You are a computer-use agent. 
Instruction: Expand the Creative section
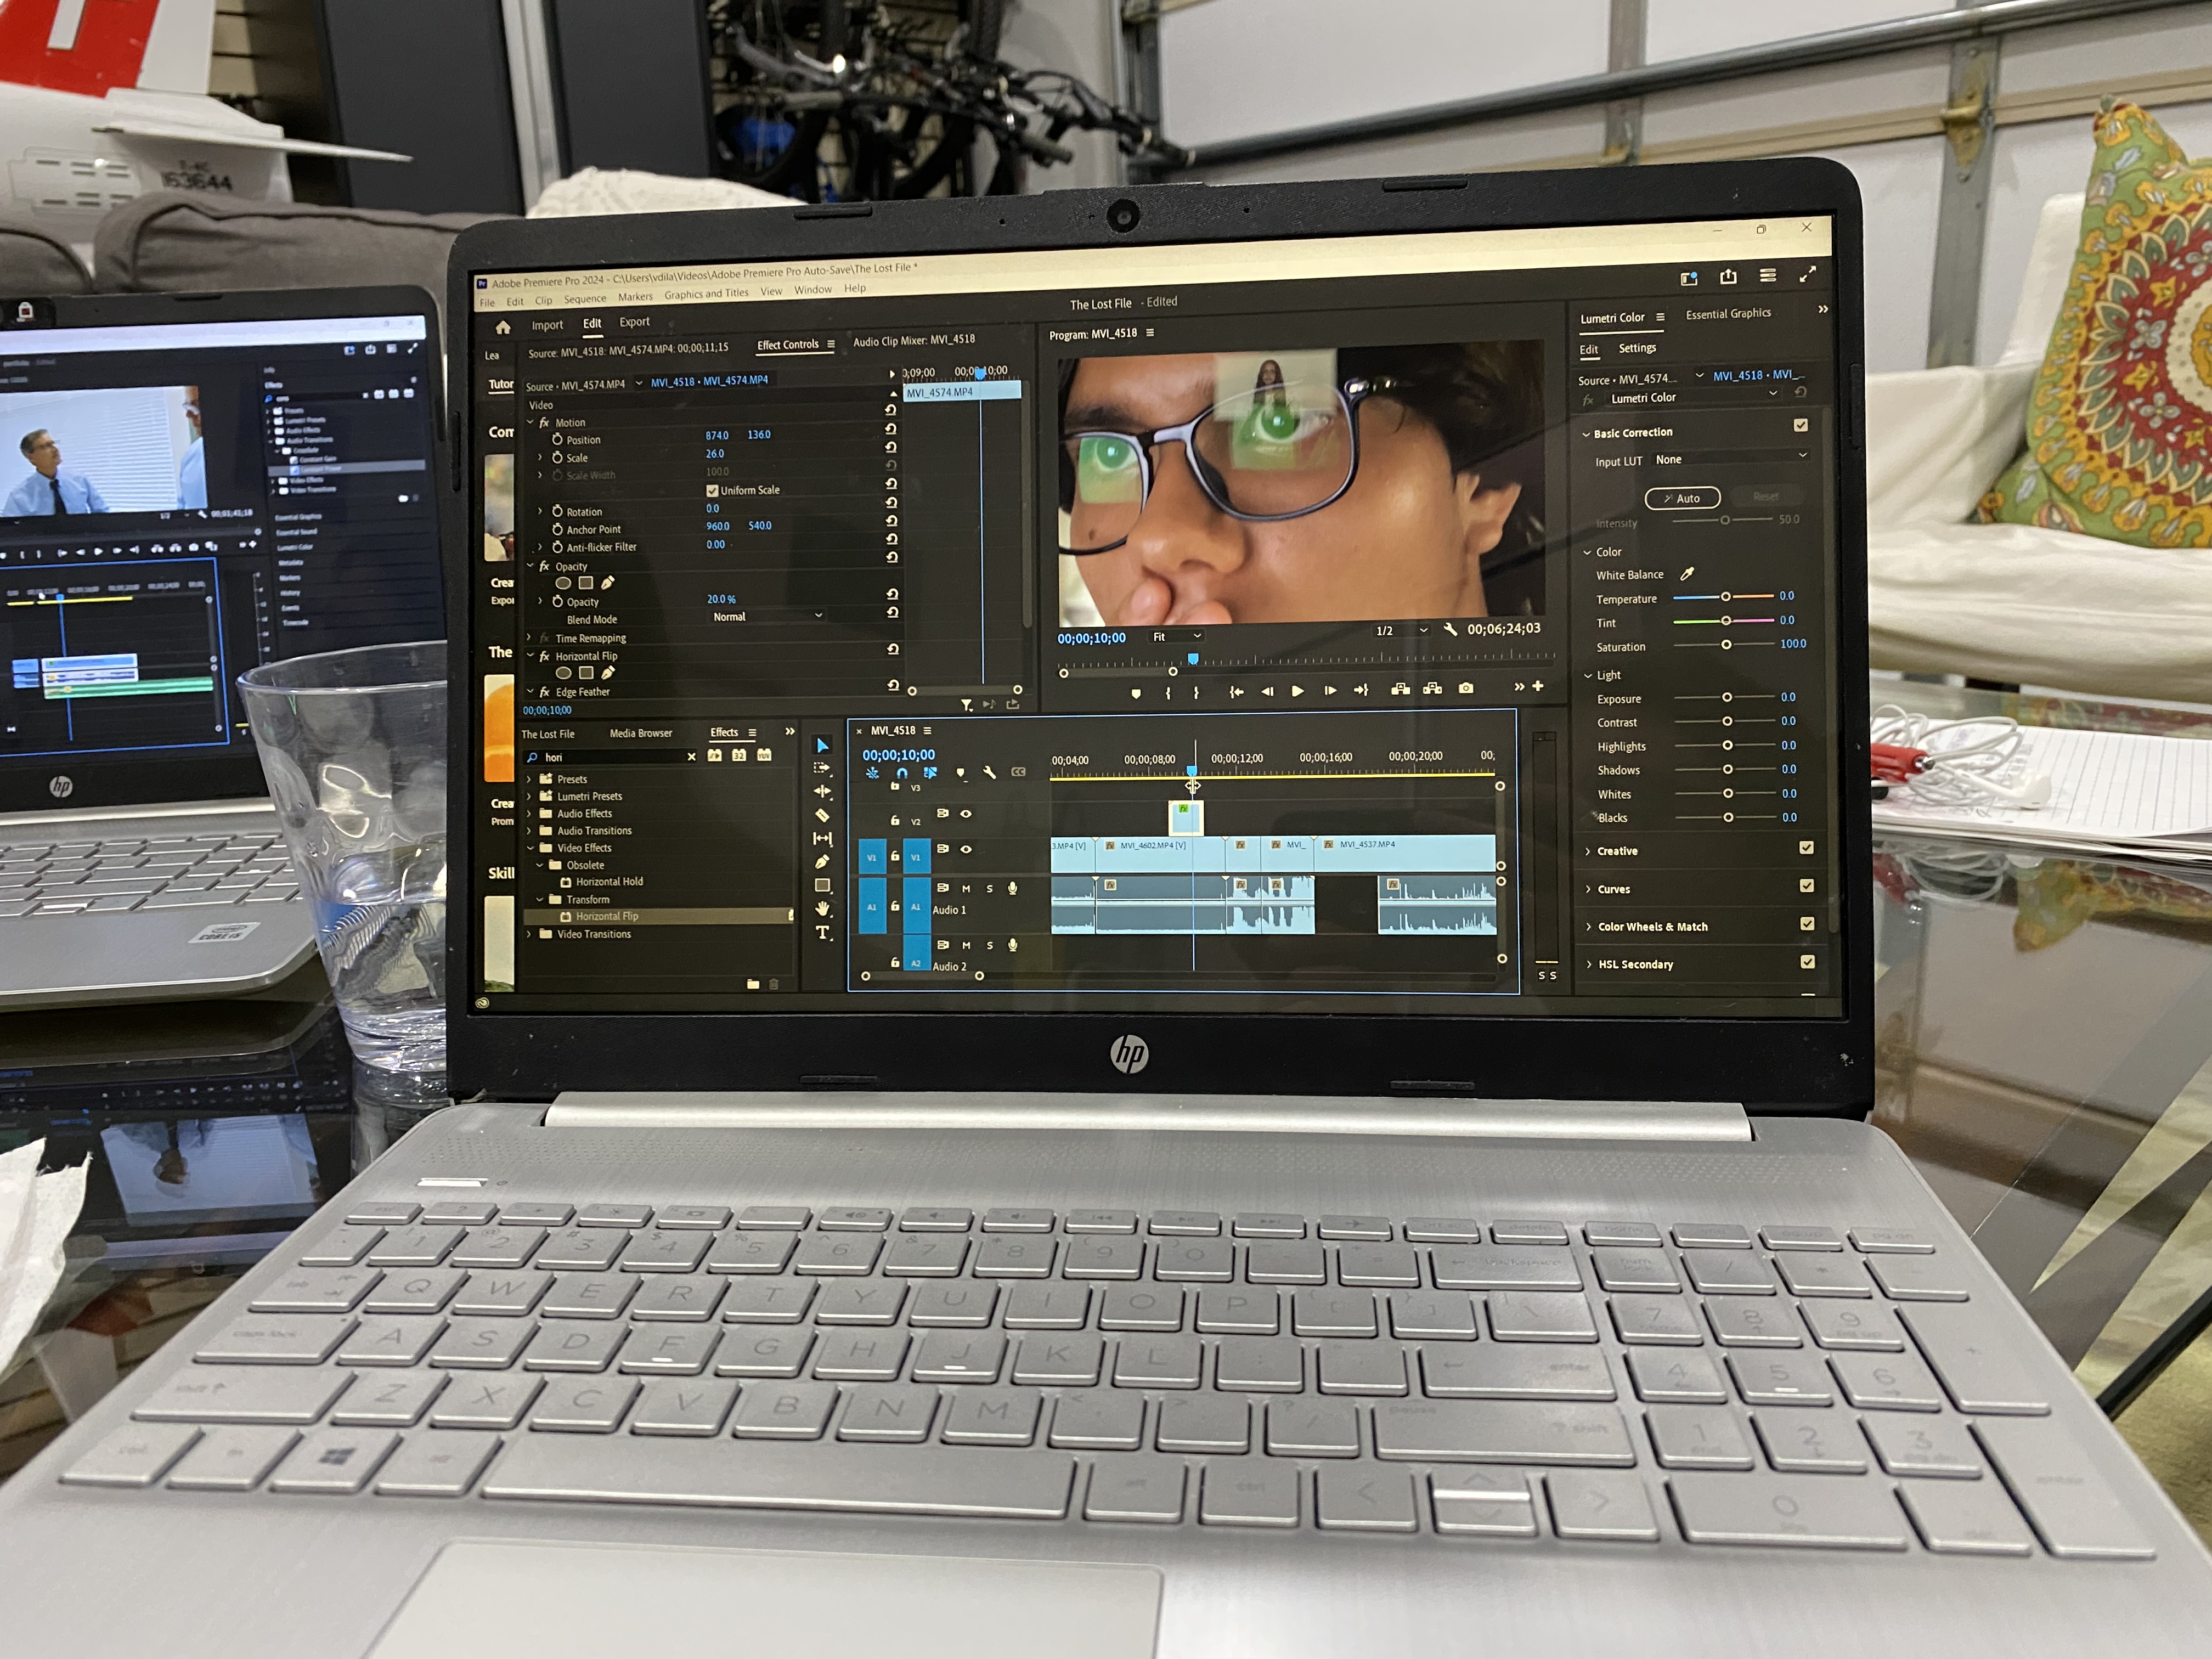(x=1588, y=852)
